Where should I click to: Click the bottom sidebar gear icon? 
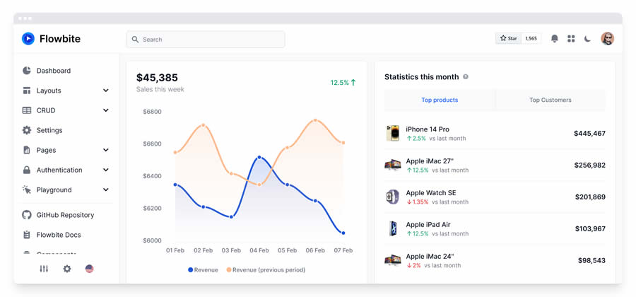pos(67,269)
